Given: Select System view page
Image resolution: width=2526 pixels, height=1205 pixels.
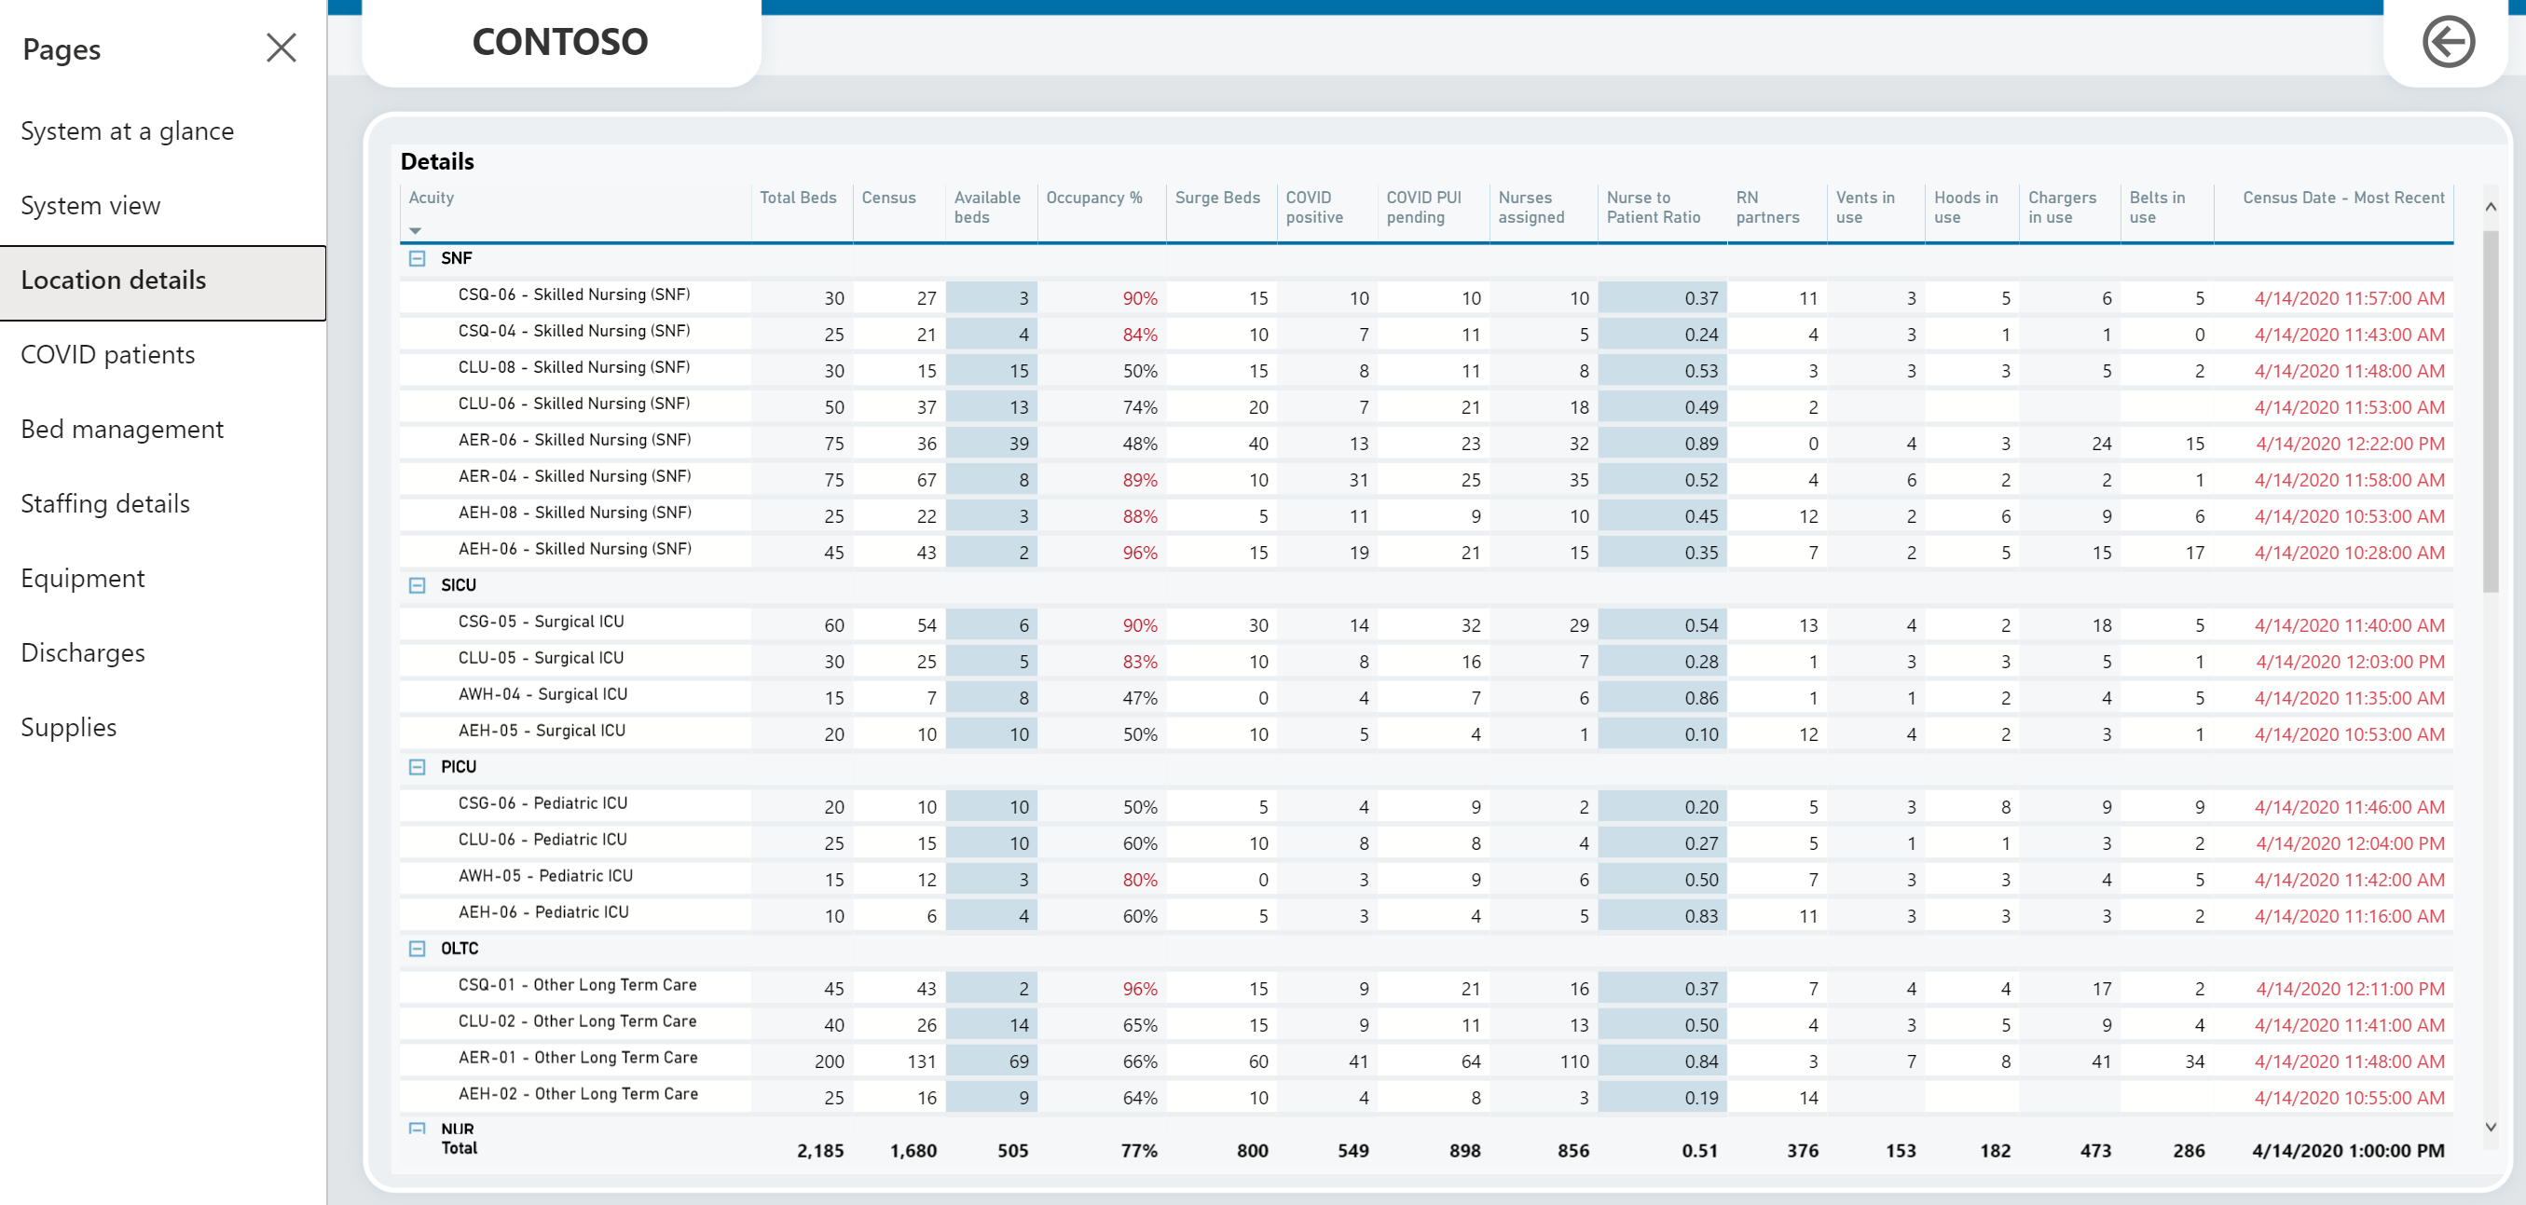Looking at the screenshot, I should click(90, 205).
